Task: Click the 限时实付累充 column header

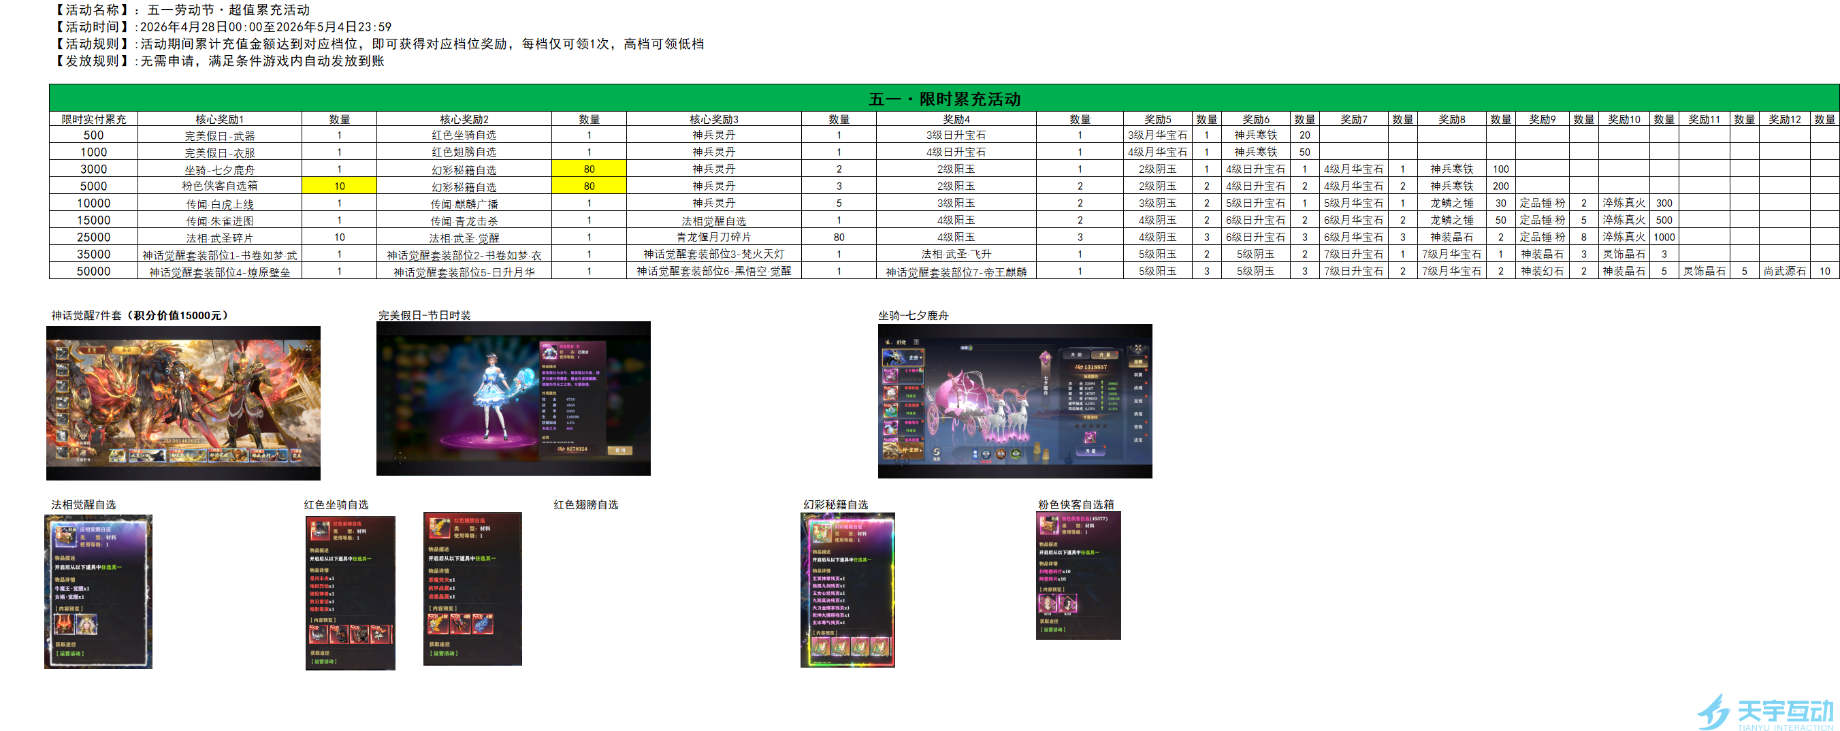Action: click(93, 119)
